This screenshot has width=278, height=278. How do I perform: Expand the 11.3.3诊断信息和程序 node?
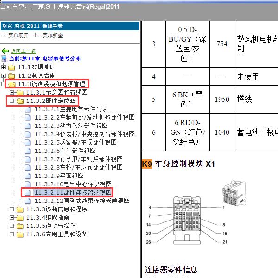(x=12, y=209)
